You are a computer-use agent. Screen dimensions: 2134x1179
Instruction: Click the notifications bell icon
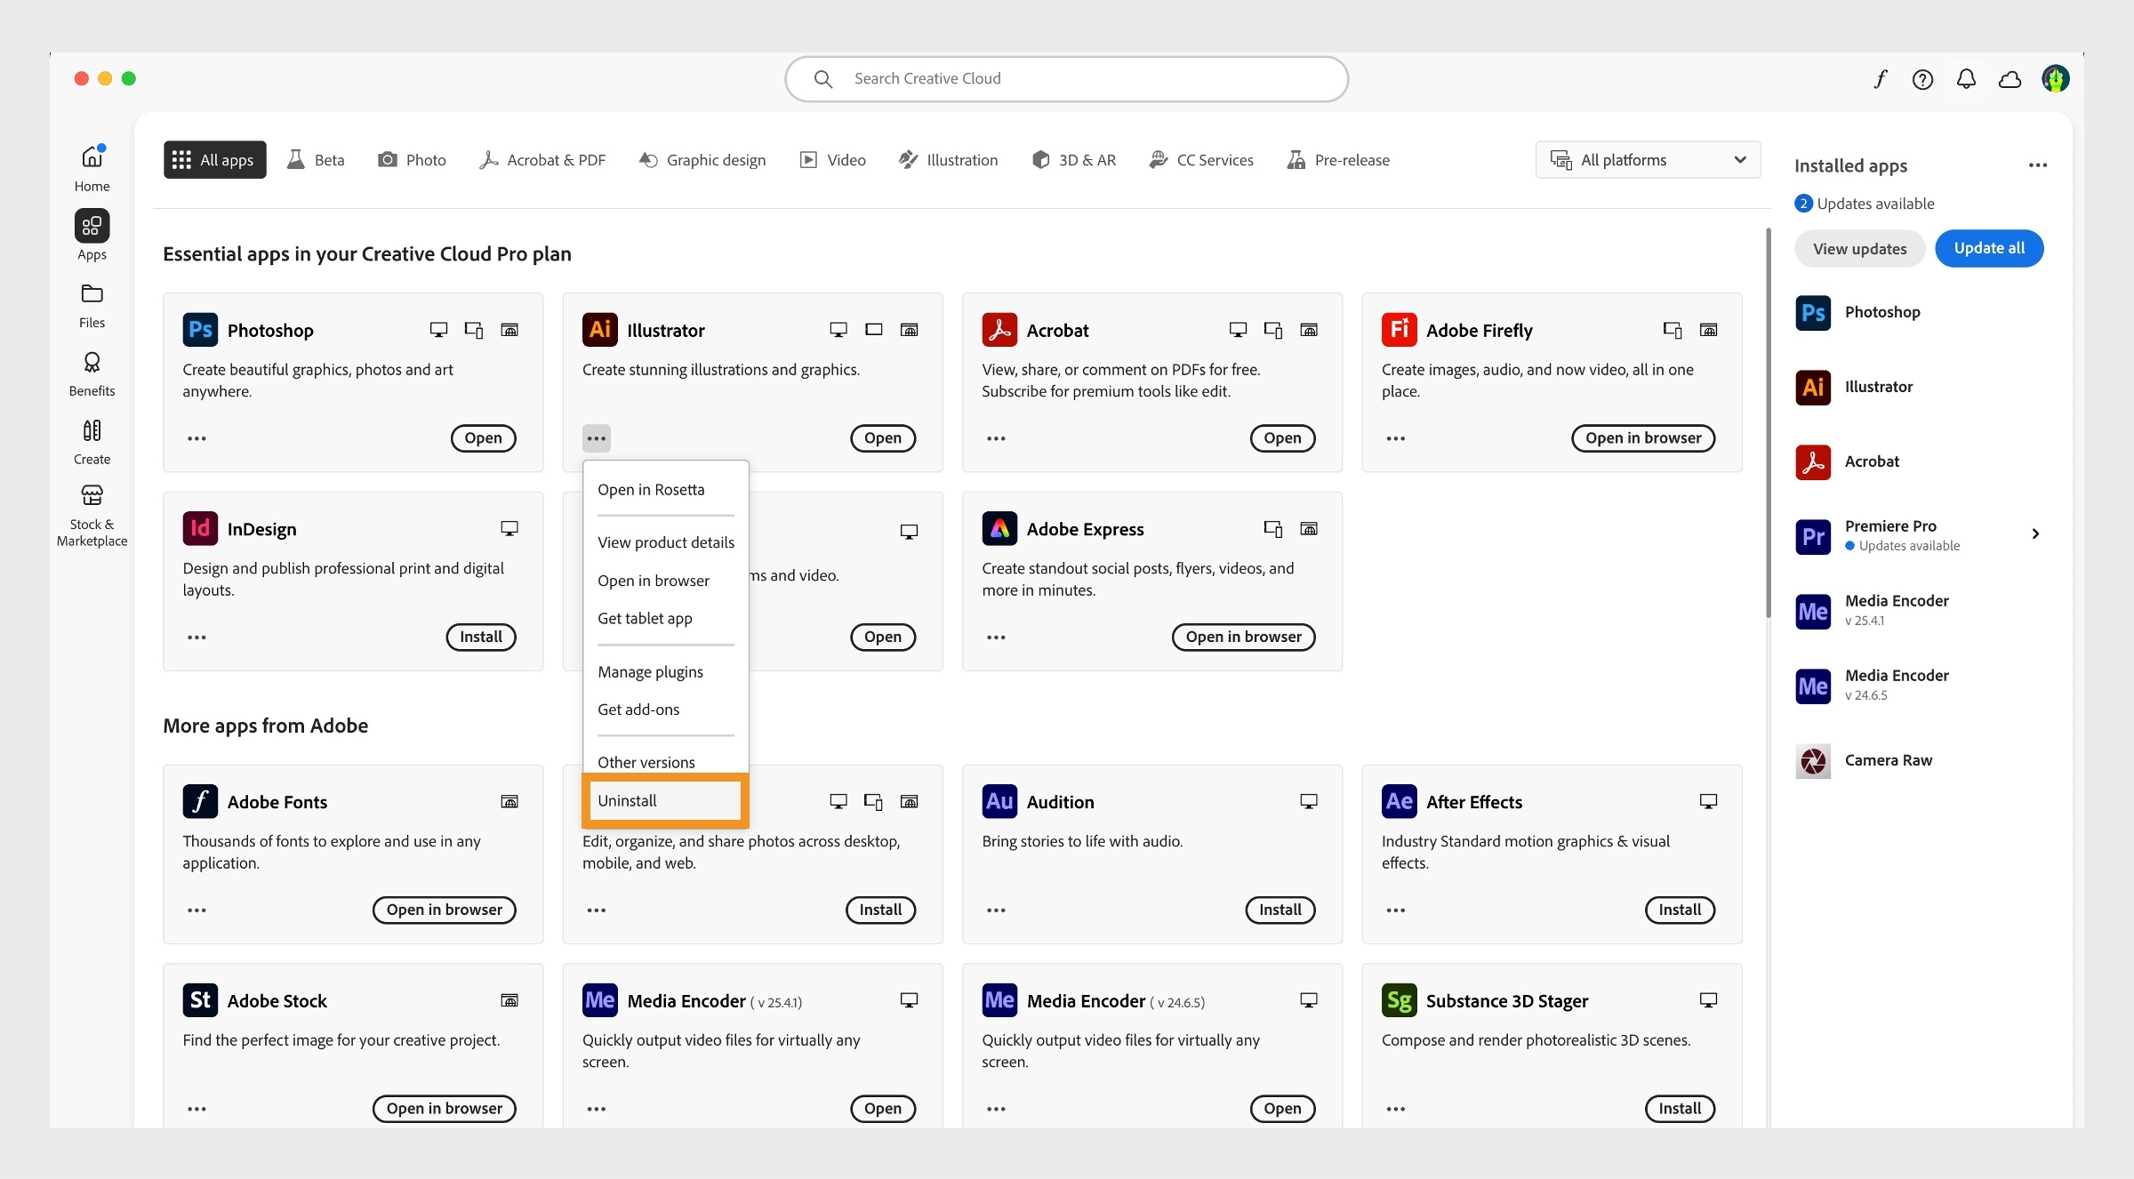coord(1966,78)
